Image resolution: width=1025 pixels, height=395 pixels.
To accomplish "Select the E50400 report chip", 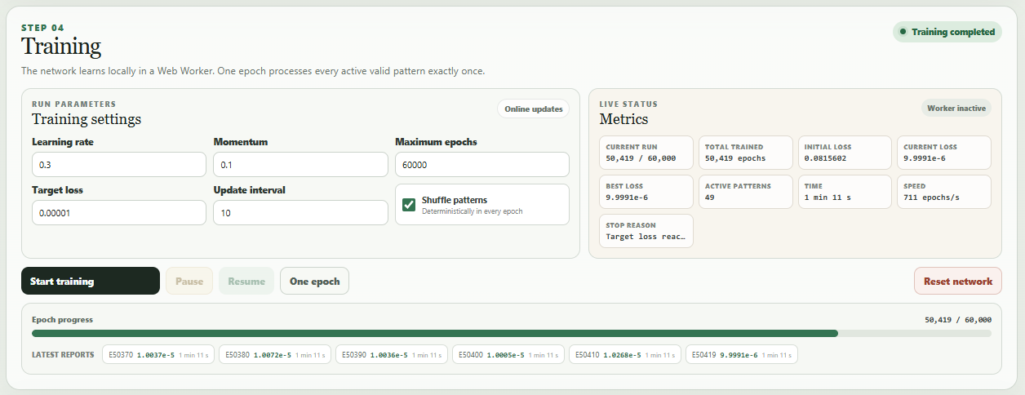I will 508,355.
